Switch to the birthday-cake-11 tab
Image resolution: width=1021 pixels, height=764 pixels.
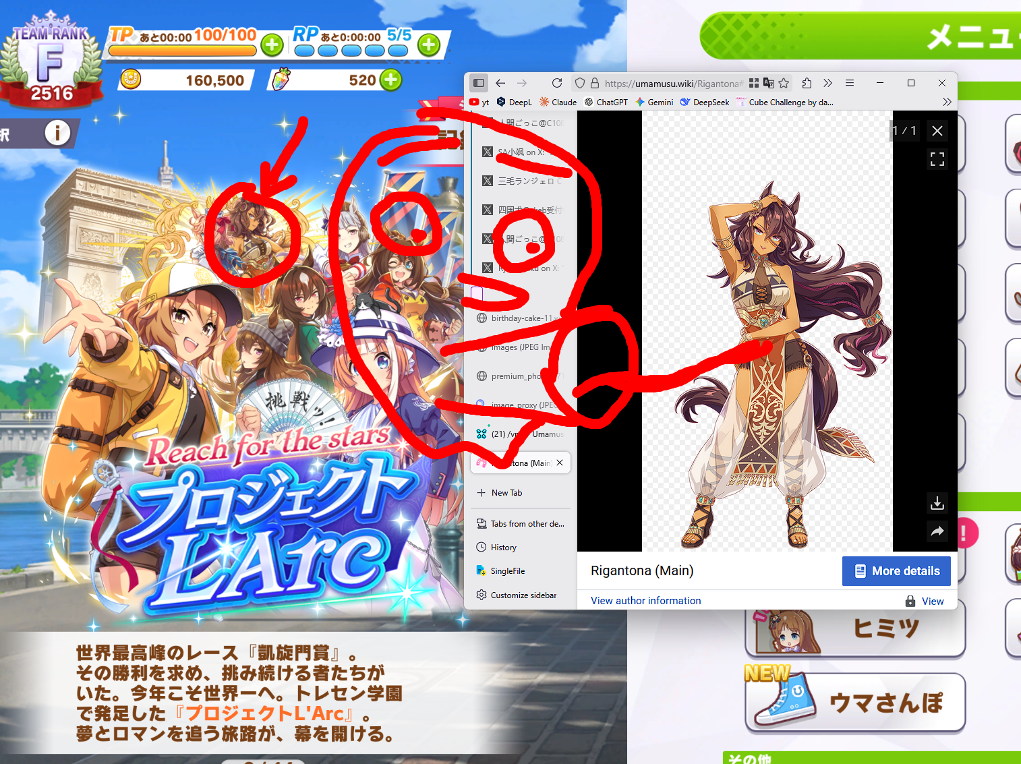(x=521, y=318)
